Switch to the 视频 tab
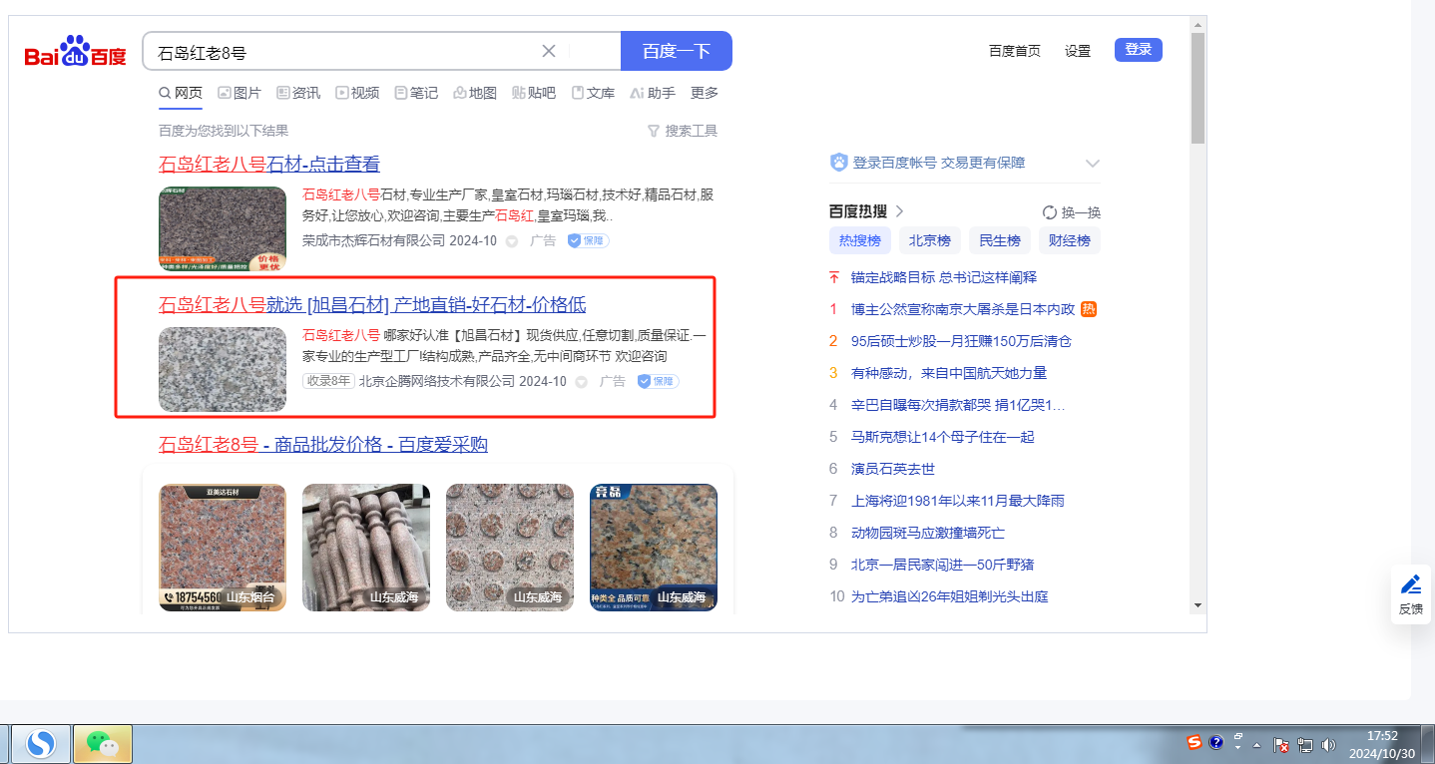The height and width of the screenshot is (764, 1435). pyautogui.click(x=357, y=93)
